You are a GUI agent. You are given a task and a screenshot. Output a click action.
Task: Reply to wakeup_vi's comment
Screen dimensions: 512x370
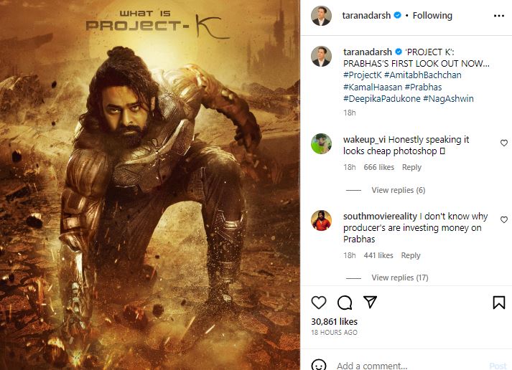tap(411, 167)
